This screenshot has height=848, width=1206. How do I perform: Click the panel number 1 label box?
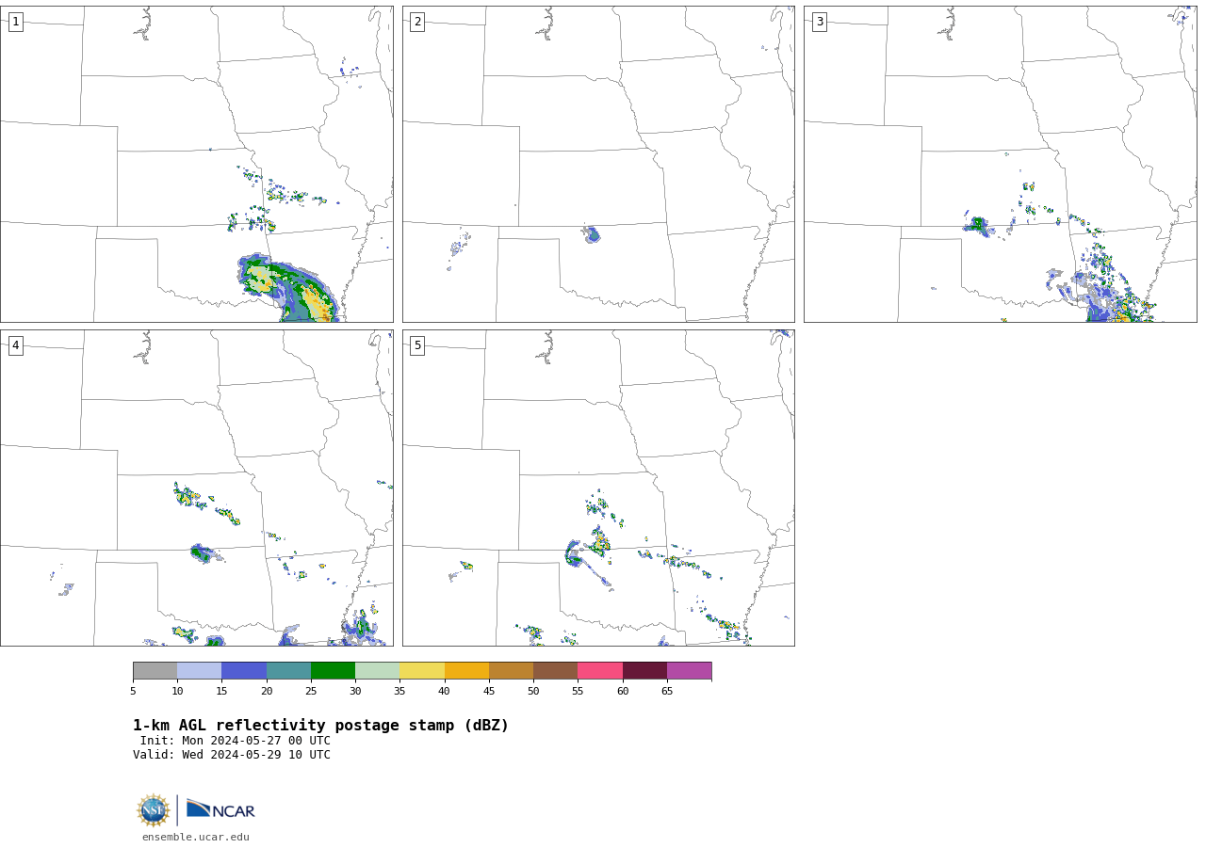click(x=15, y=22)
